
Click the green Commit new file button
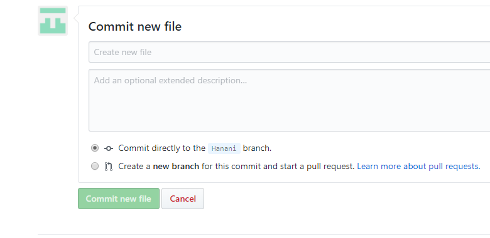[119, 199]
